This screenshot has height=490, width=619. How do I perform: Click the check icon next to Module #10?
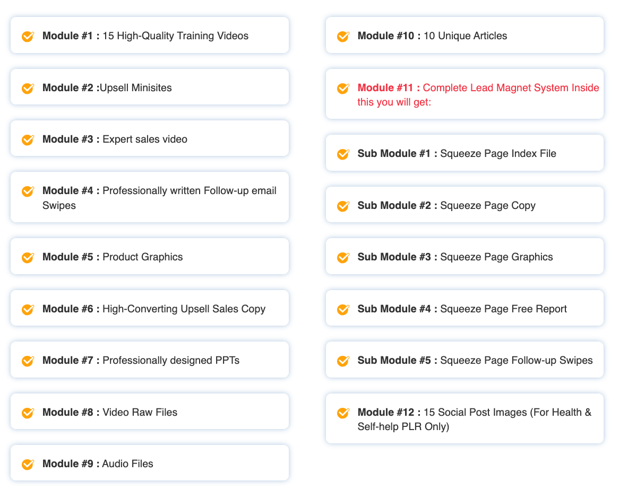click(343, 37)
